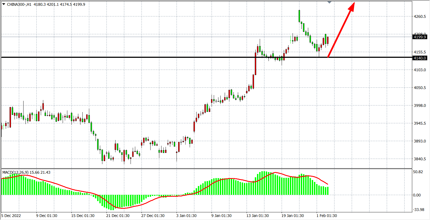Click the 3998.0 price scale label
The width and height of the screenshot is (430, 220).
coord(420,105)
